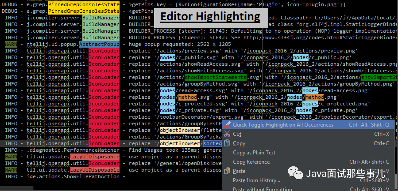Click orange 'method' before .png
Screen dimensions: 398x191
[x=314, y=97]
